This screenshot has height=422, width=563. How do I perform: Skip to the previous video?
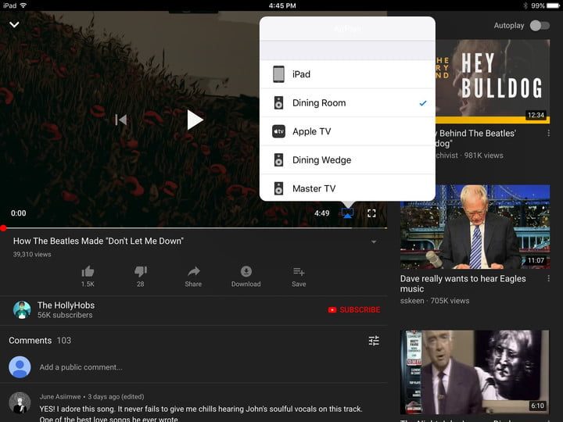pyautogui.click(x=121, y=120)
